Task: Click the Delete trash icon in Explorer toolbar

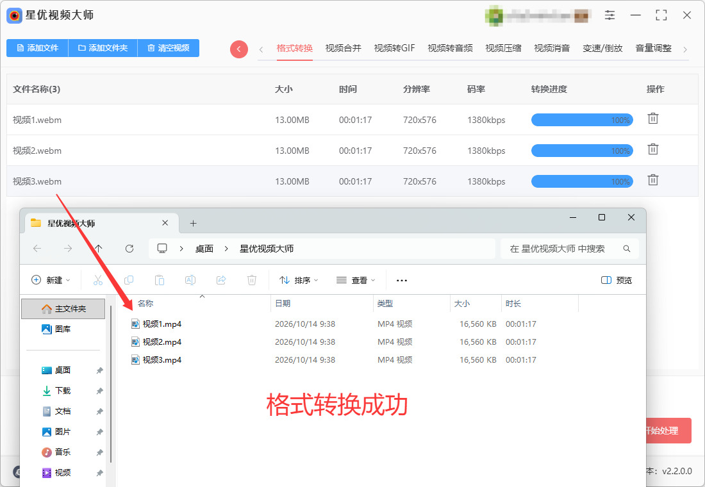Action: pyautogui.click(x=252, y=280)
